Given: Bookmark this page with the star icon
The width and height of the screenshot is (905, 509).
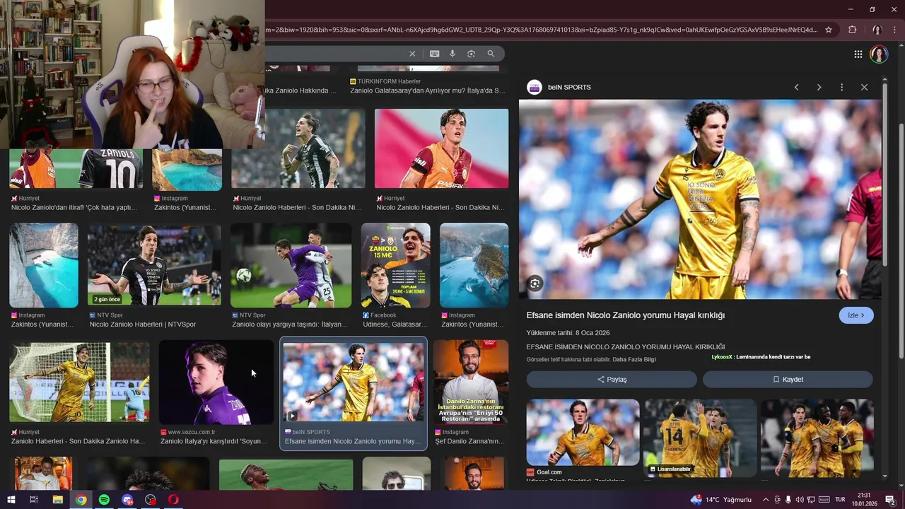Looking at the screenshot, I should tap(829, 30).
